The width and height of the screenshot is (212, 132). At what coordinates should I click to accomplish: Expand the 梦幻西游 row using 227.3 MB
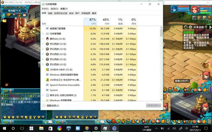tap(43, 59)
